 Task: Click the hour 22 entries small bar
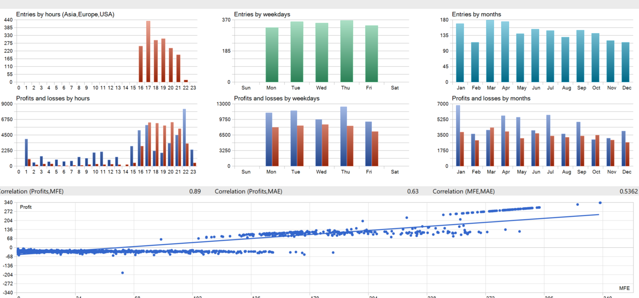click(x=186, y=81)
